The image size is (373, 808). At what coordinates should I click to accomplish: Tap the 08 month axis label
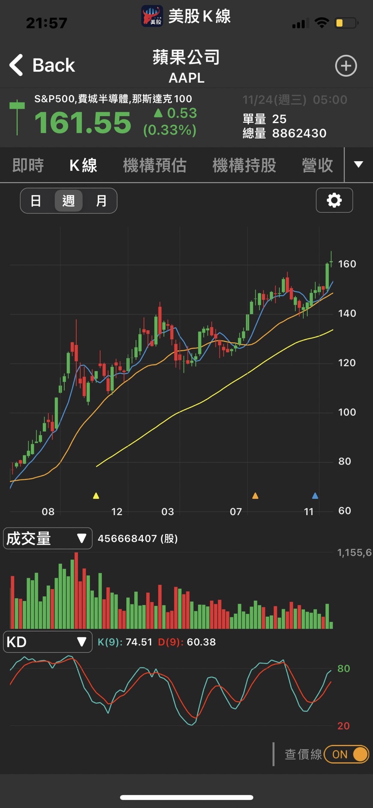tap(48, 511)
